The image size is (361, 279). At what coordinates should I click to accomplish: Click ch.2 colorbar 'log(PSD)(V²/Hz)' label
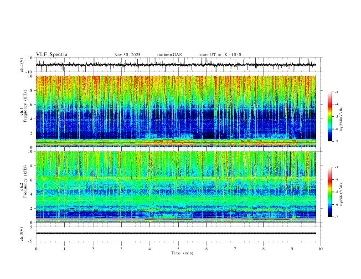(341, 194)
